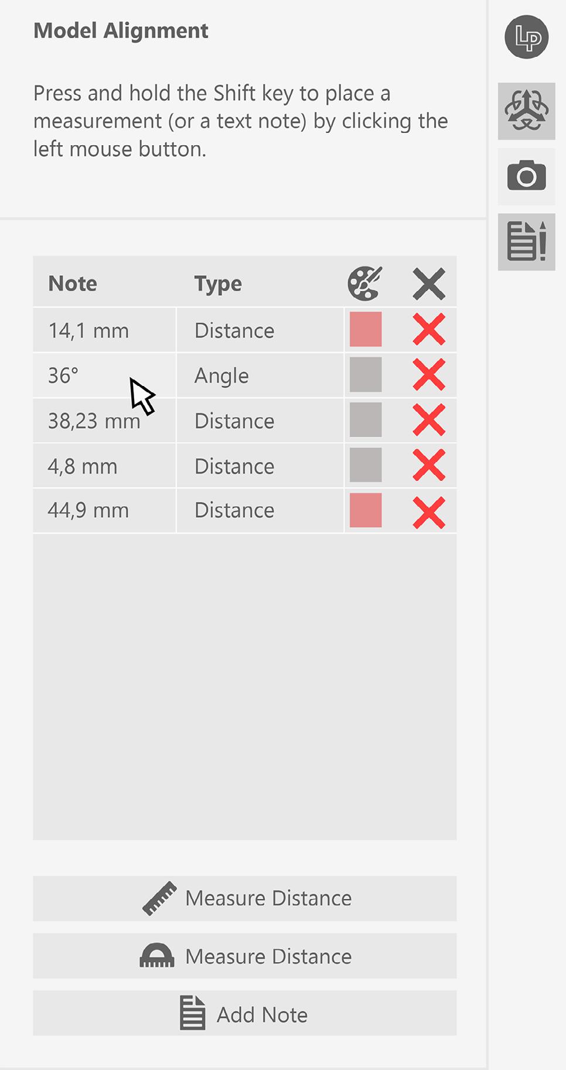Select the Angle type cell
Image resolution: width=566 pixels, height=1070 pixels.
(260, 375)
